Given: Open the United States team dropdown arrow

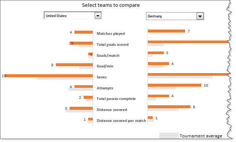Looking at the screenshot, I should point(98,16).
